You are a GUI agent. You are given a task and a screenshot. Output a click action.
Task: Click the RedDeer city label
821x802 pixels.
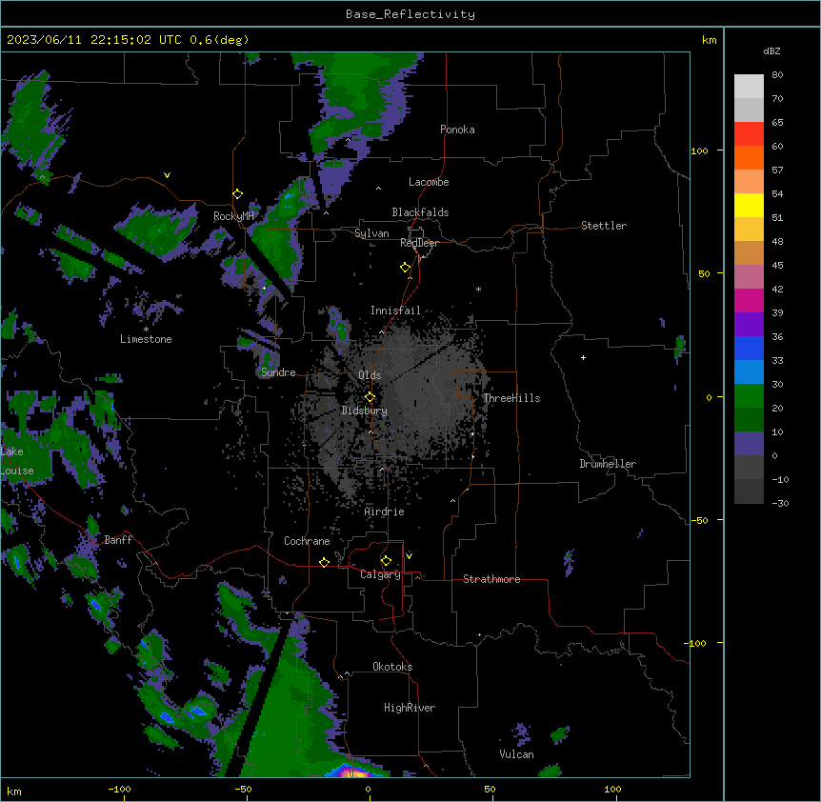point(419,242)
